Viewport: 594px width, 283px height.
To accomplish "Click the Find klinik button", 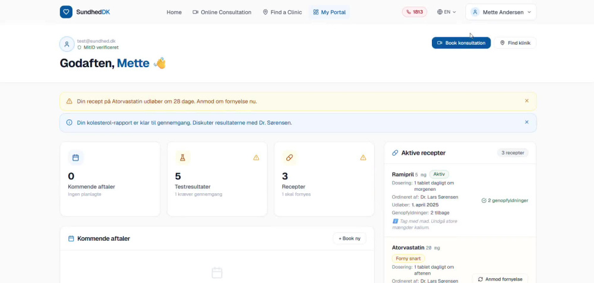I will tap(515, 43).
